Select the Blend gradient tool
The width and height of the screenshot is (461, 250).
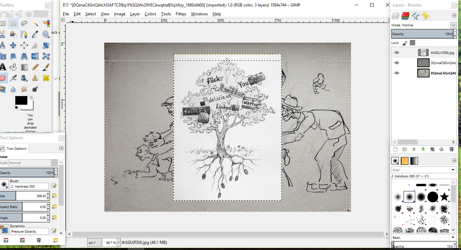point(24,67)
